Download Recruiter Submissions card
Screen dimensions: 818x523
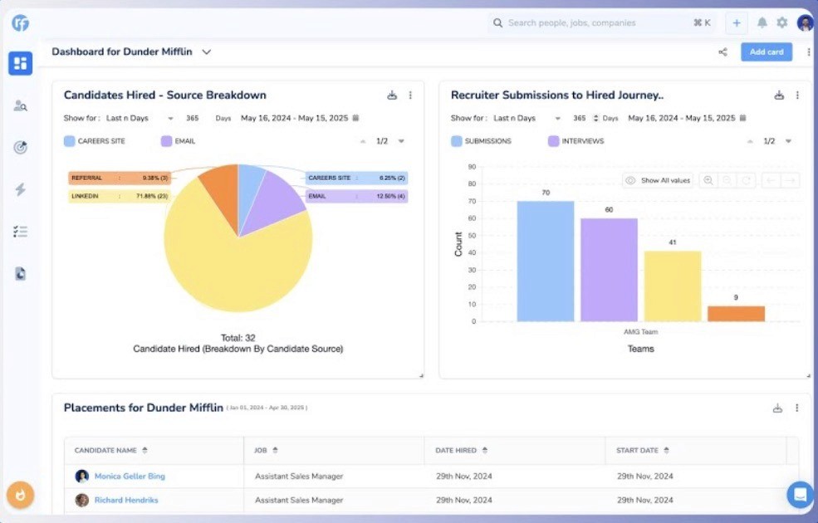pyautogui.click(x=779, y=95)
